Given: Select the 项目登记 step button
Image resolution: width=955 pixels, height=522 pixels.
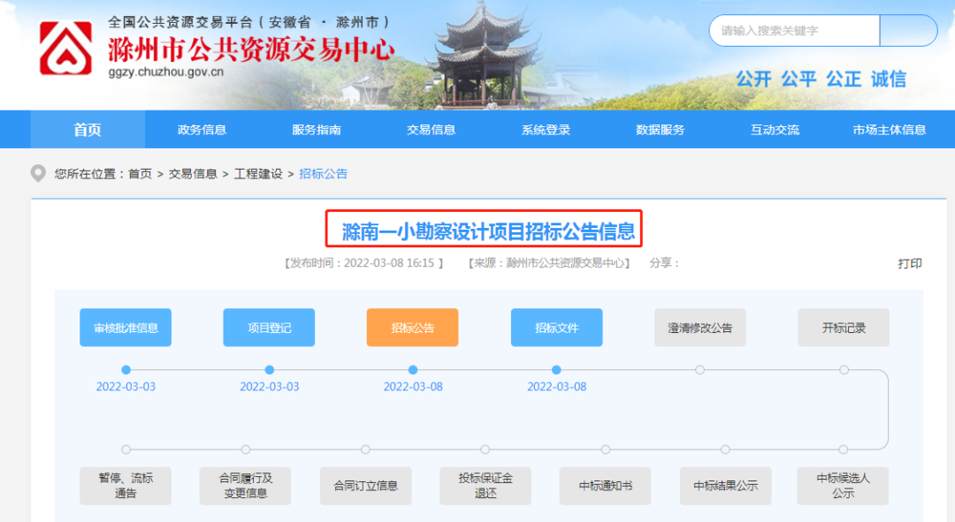Looking at the screenshot, I should pyautogui.click(x=269, y=328).
